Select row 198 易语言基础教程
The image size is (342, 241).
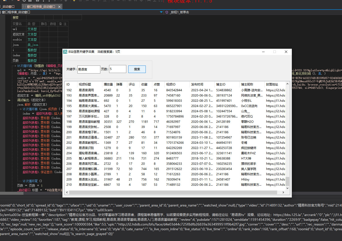tap(89, 122)
